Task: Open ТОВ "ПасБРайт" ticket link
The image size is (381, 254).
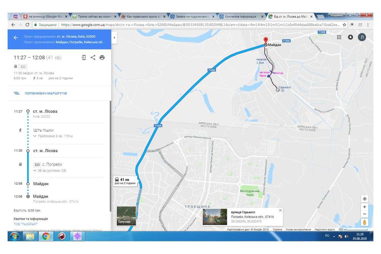Action: [26, 224]
